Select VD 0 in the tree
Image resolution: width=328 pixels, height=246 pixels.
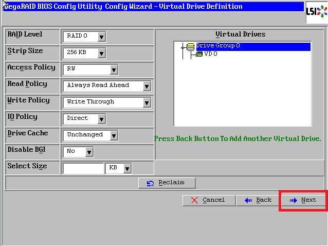click(x=211, y=54)
